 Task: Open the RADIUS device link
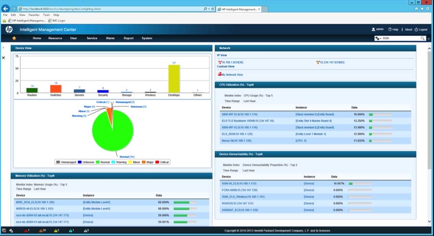(237, 203)
